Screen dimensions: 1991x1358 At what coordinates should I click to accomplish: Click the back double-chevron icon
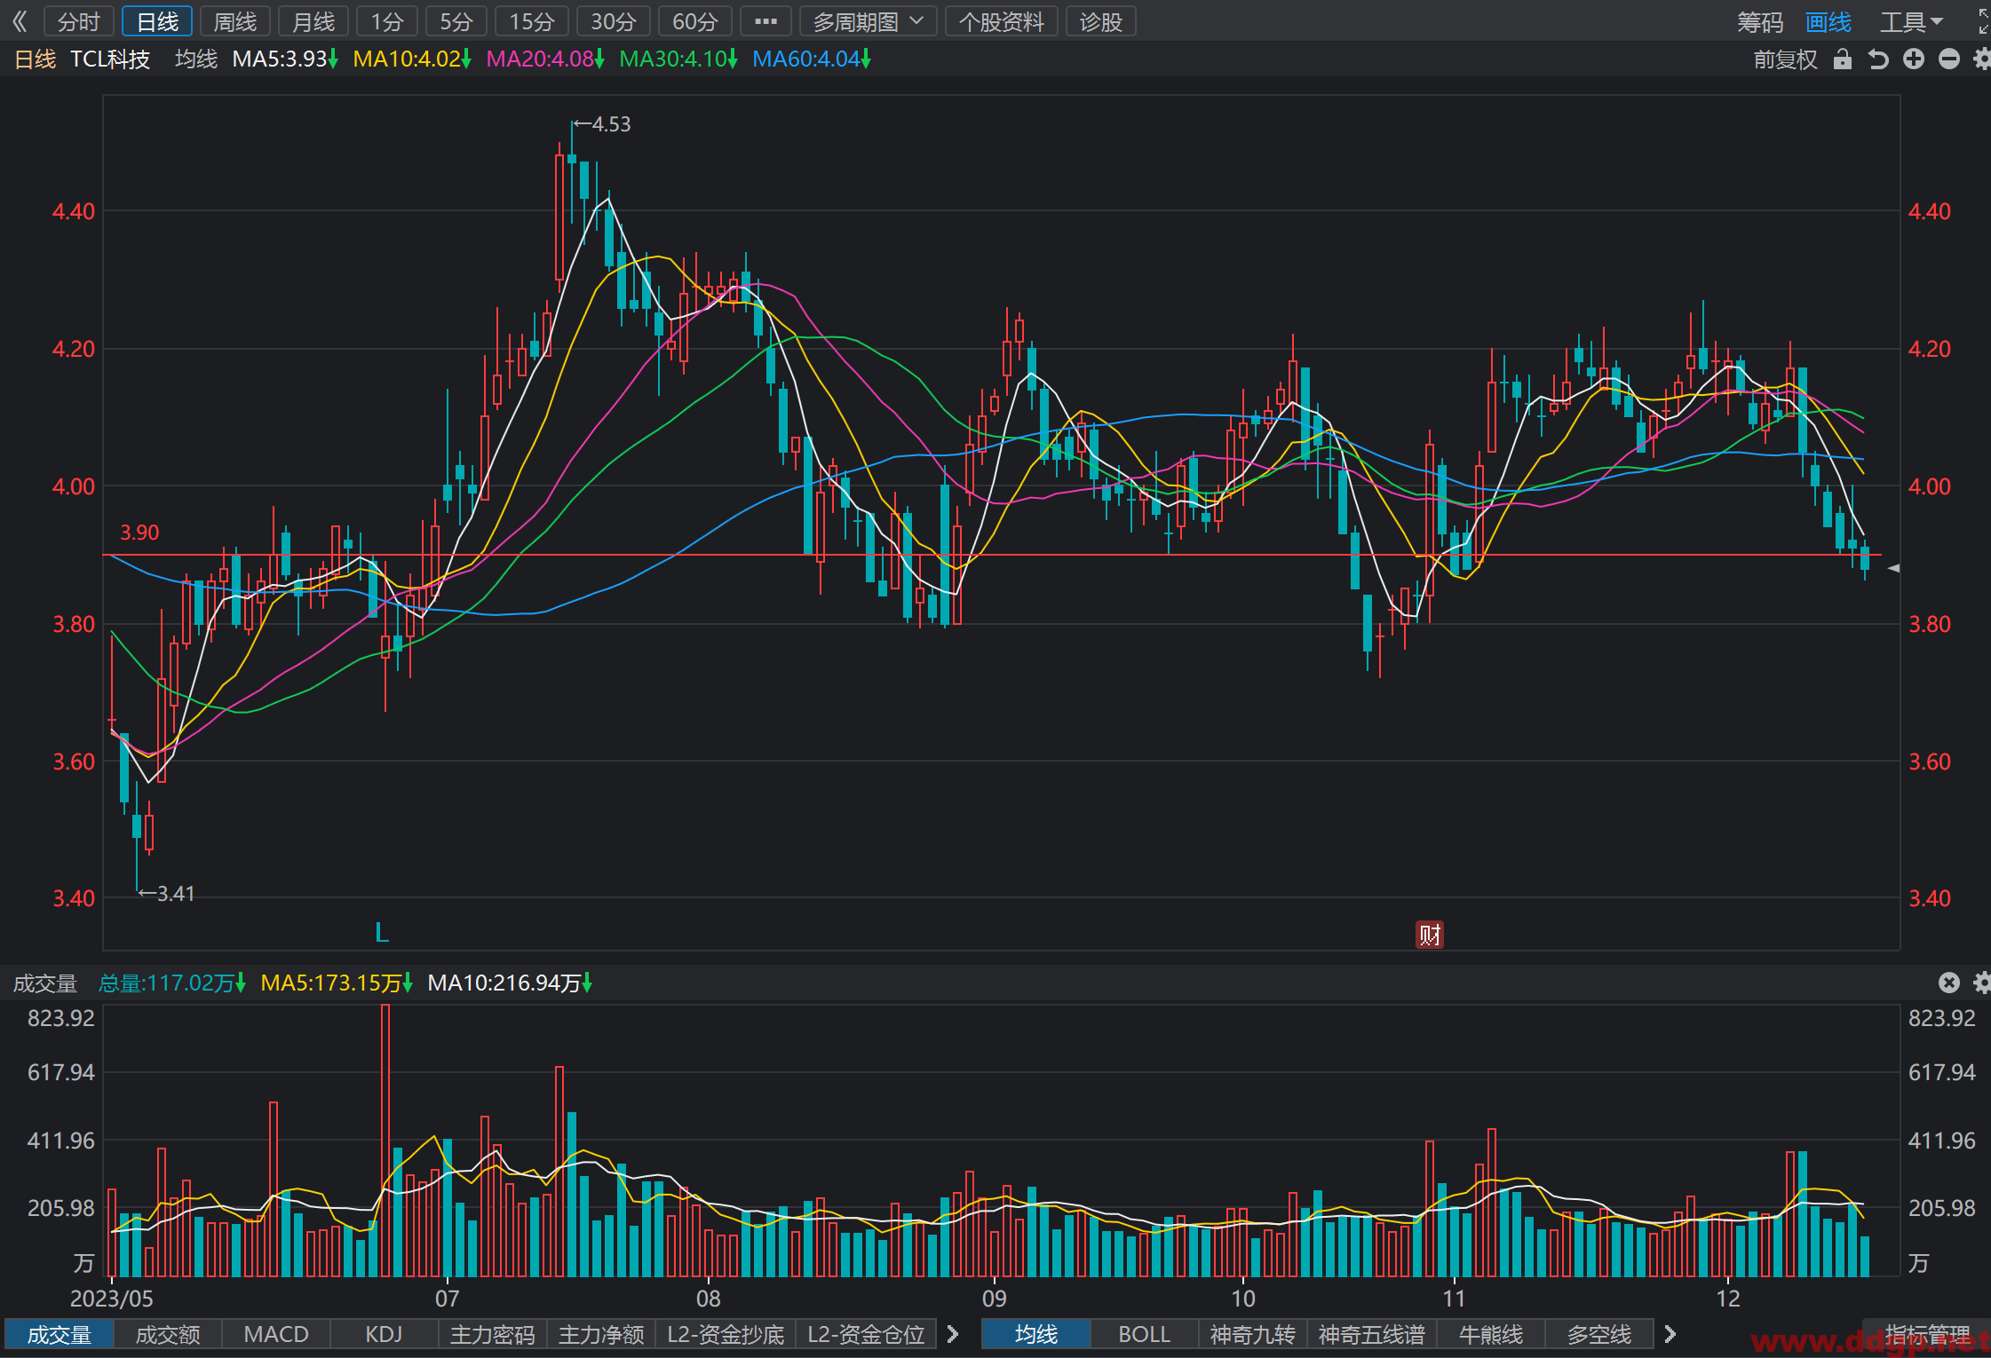20,21
